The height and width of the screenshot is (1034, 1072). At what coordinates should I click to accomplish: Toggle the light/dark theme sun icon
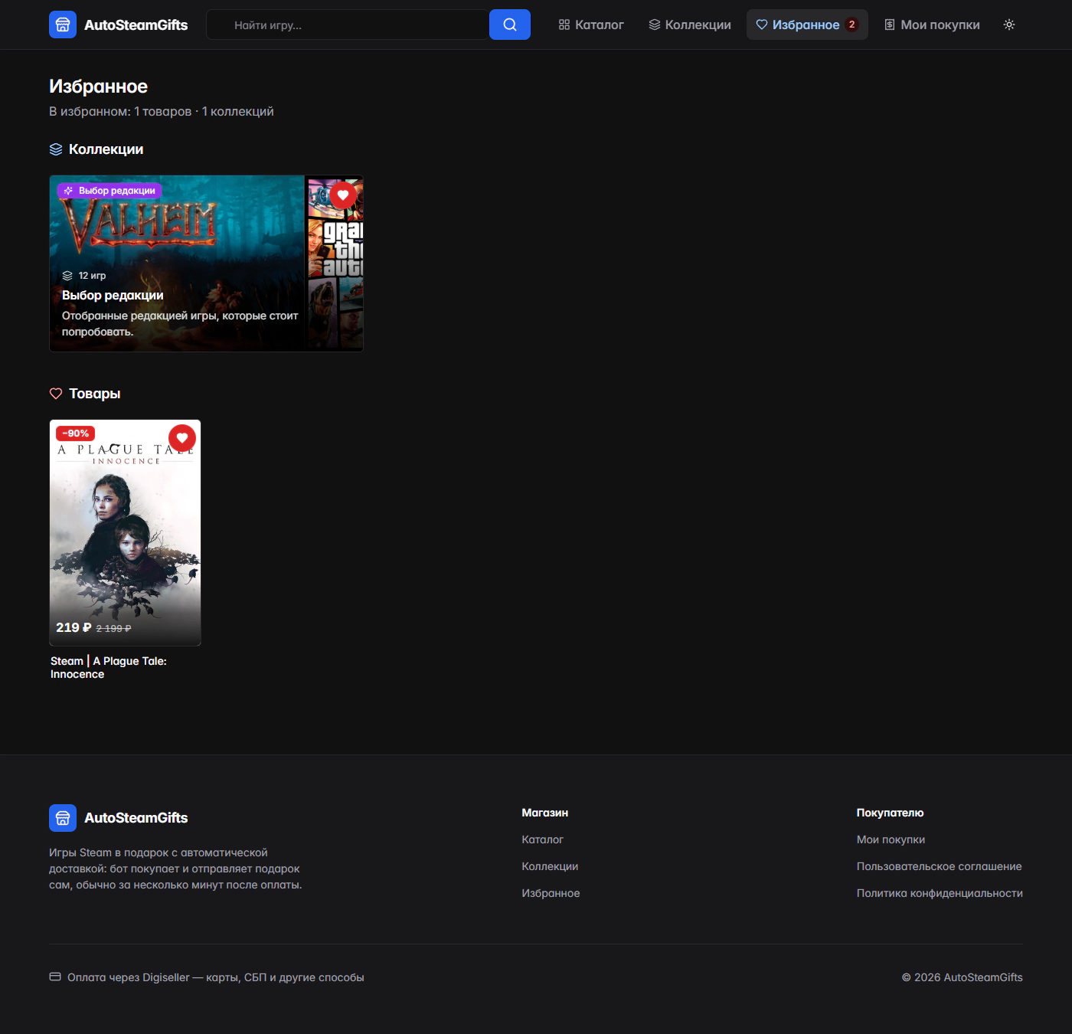click(1009, 25)
